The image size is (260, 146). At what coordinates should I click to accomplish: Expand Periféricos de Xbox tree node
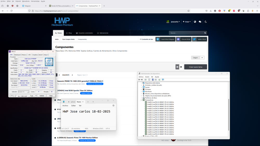(141, 98)
